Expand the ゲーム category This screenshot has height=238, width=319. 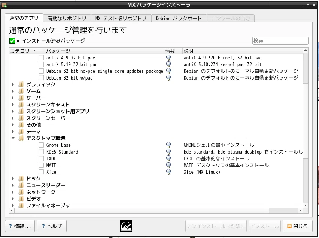coord(13,91)
